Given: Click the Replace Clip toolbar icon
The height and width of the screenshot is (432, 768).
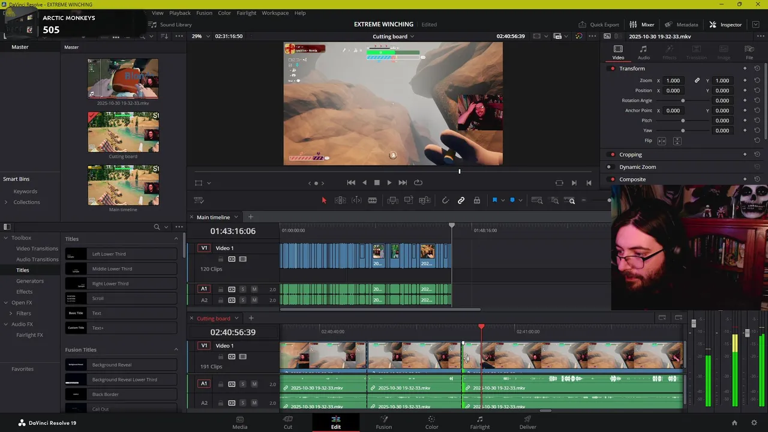Looking at the screenshot, I should tap(425, 200).
